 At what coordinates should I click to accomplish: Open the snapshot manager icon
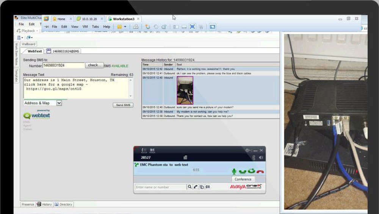pos(164,27)
